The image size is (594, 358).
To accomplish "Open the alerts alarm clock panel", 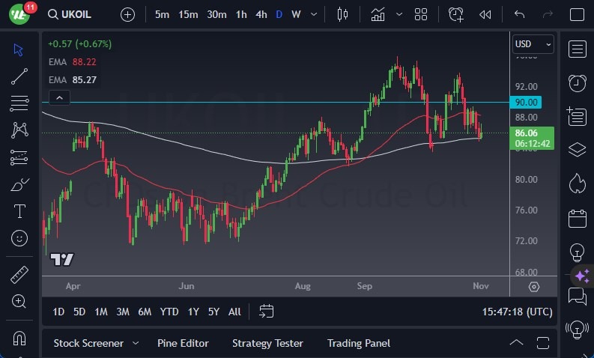I will pos(577,82).
